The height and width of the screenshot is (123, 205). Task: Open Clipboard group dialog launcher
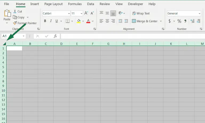click(38, 29)
